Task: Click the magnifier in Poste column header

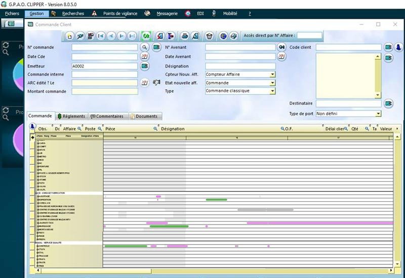Action: click(x=100, y=128)
